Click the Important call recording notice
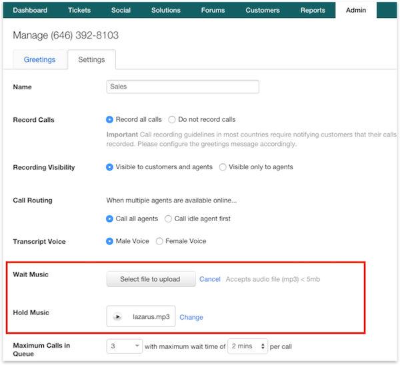 [x=251, y=139]
